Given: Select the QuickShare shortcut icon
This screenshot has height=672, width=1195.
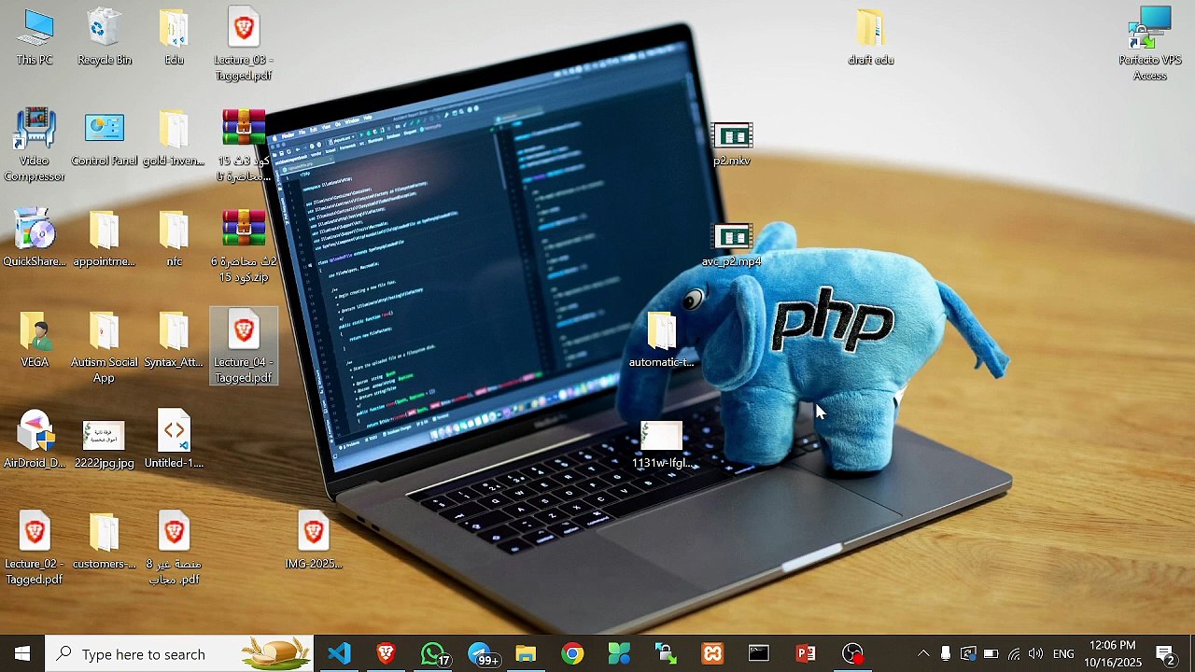Looking at the screenshot, I should click(x=35, y=239).
